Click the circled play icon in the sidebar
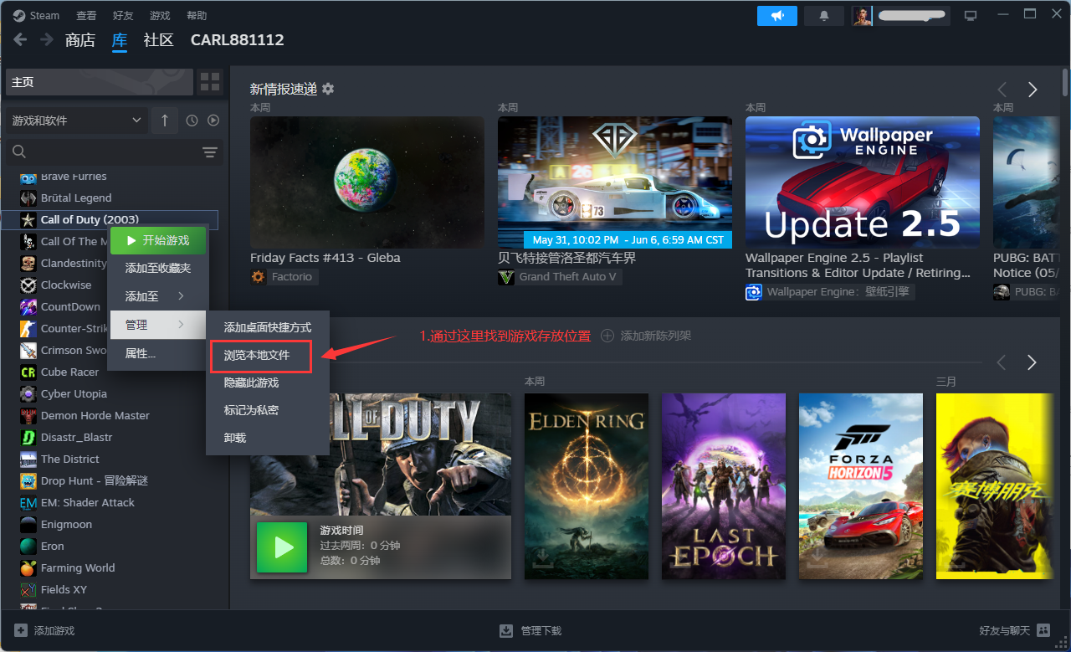Viewport: 1071px width, 652px height. click(213, 120)
